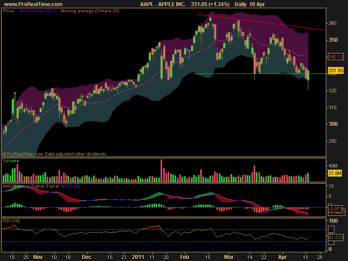Select the Dec date-axis label

[x=87, y=257]
